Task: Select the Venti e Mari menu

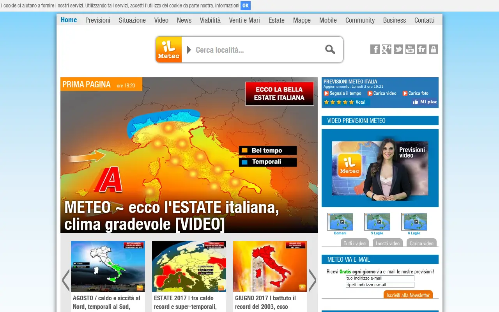Action: point(244,20)
